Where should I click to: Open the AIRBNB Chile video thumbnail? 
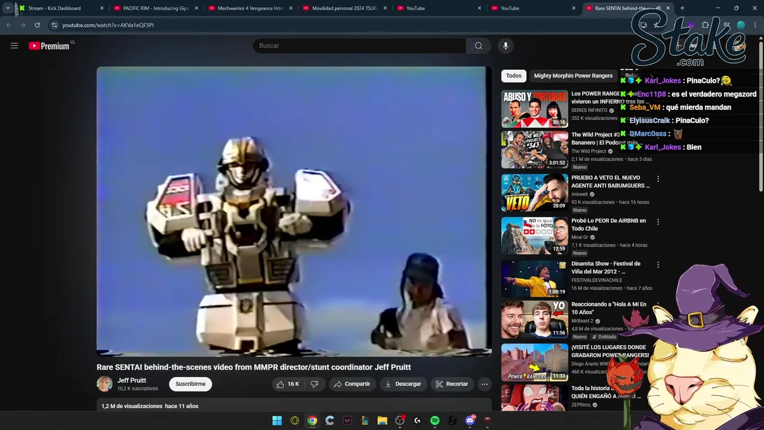pos(535,235)
